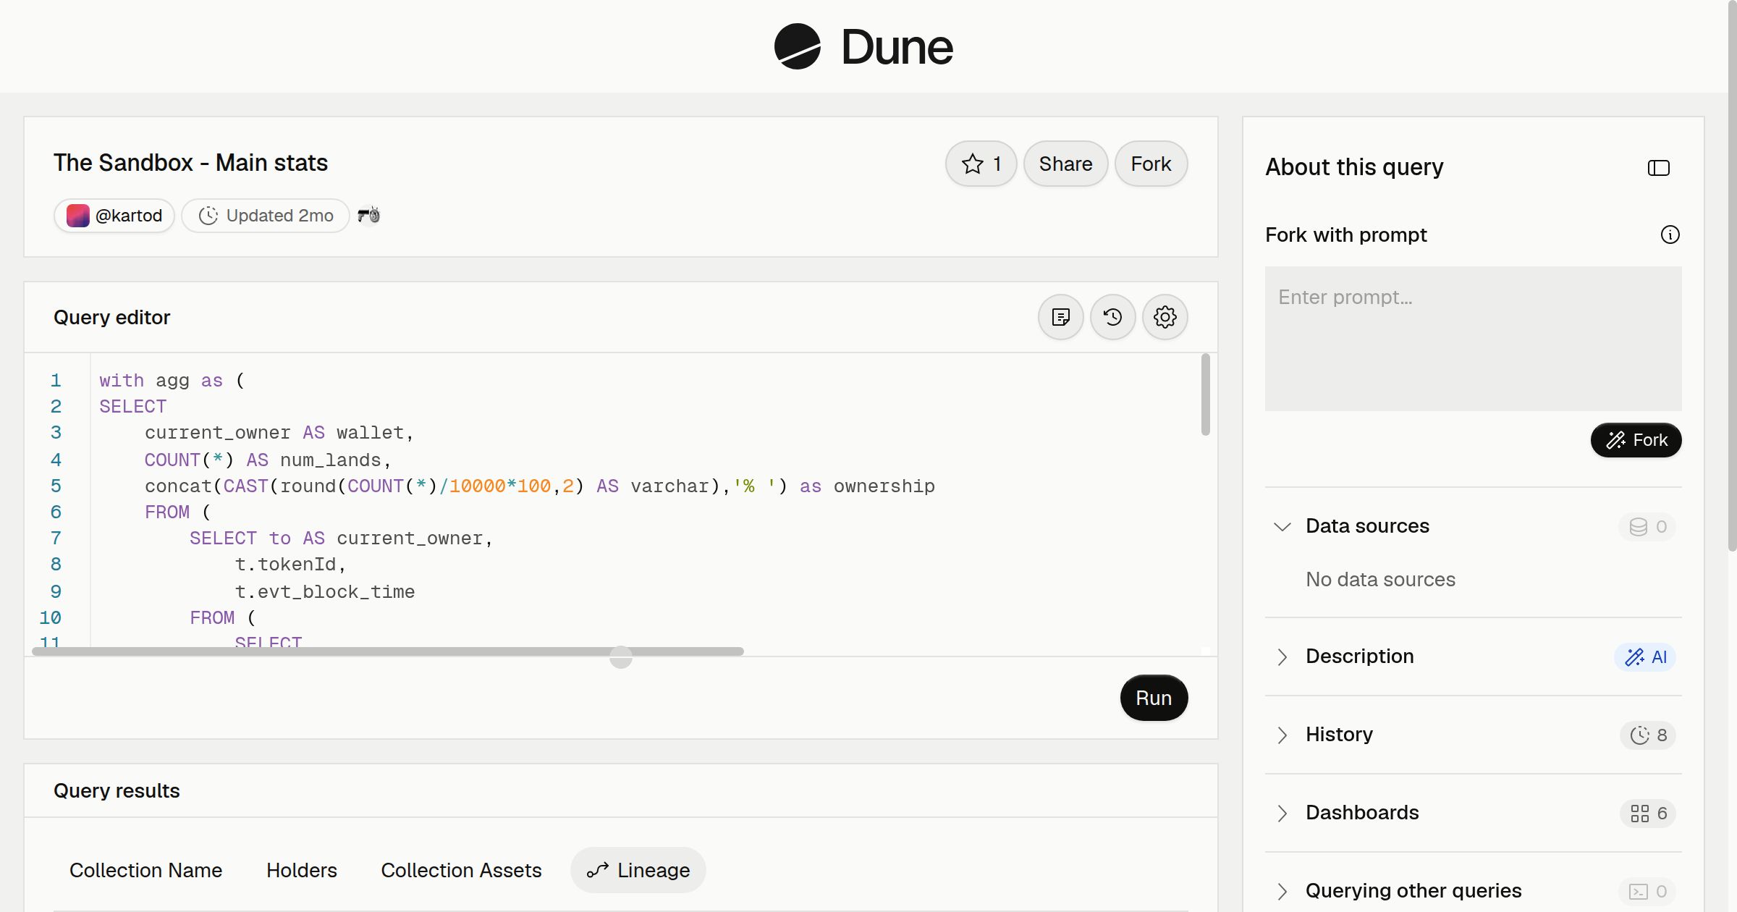Click the Dune logo icon
Screen dimensions: 1737x912
[x=797, y=46]
